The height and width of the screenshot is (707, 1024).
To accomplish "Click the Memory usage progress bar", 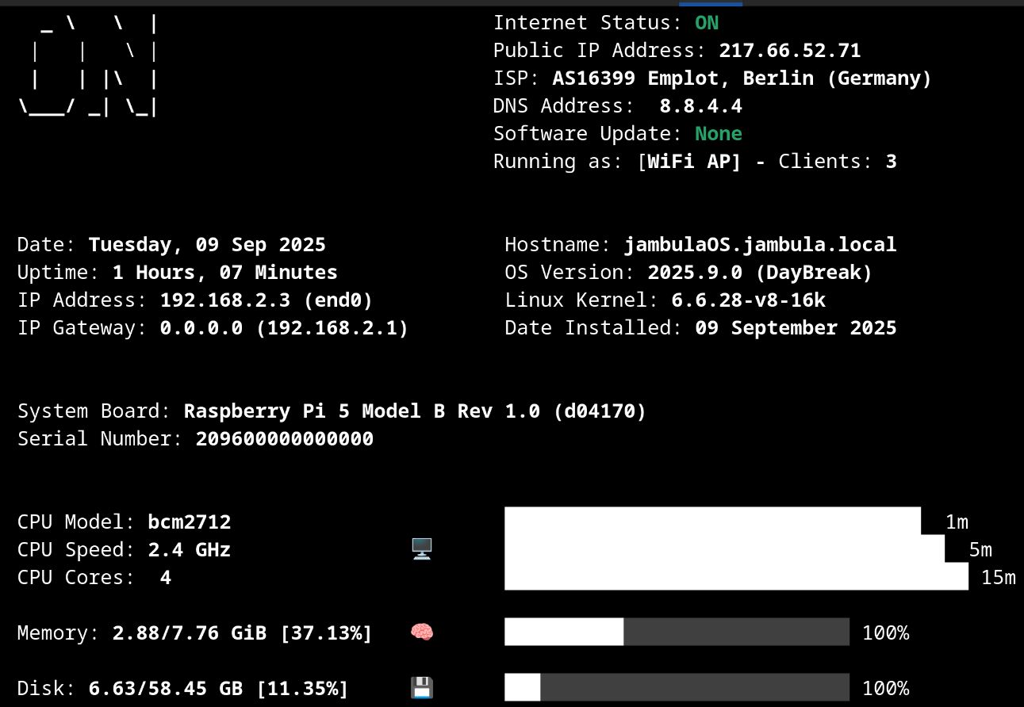I will click(677, 632).
